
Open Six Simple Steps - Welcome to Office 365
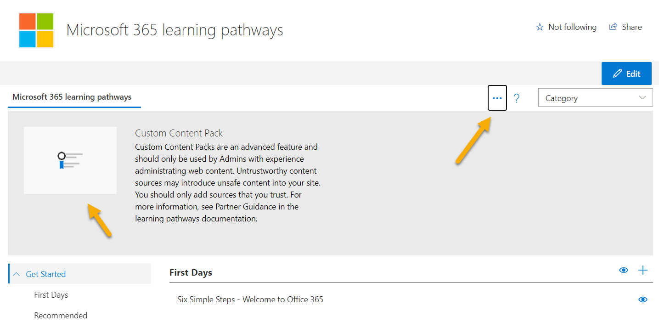coord(250,300)
